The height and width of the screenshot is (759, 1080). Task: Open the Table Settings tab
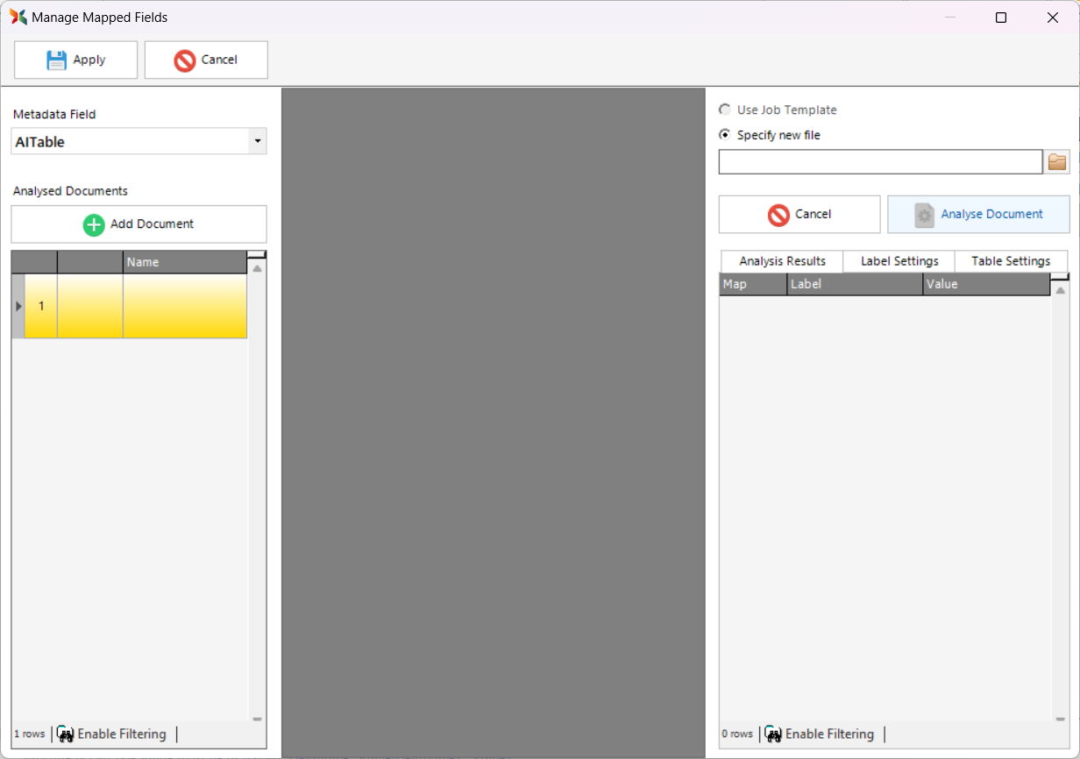1011,261
